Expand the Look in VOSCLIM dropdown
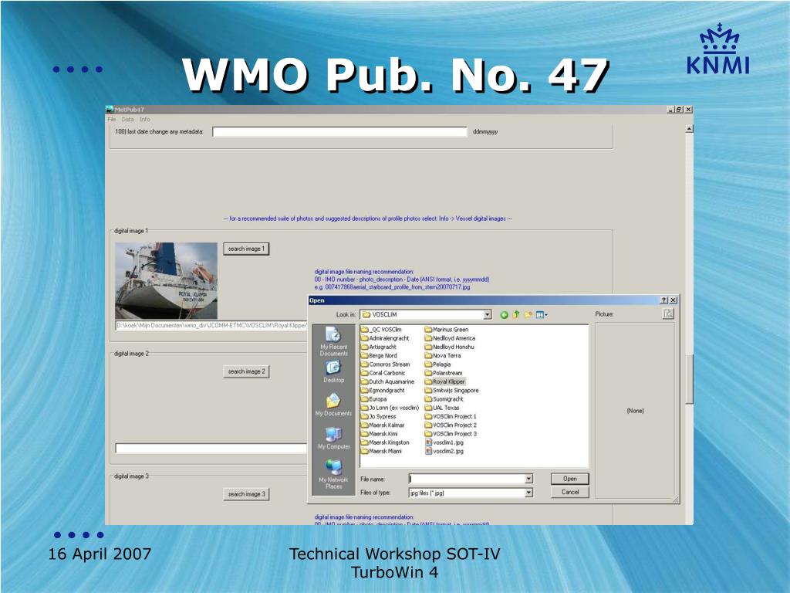The height and width of the screenshot is (593, 790). click(x=488, y=315)
